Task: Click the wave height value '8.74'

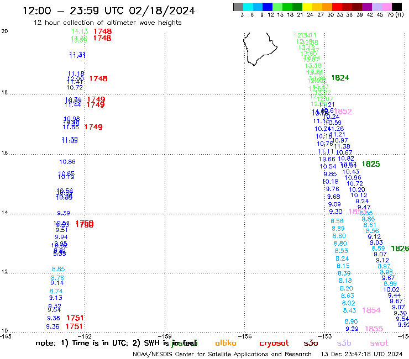Action: pyautogui.click(x=56, y=291)
